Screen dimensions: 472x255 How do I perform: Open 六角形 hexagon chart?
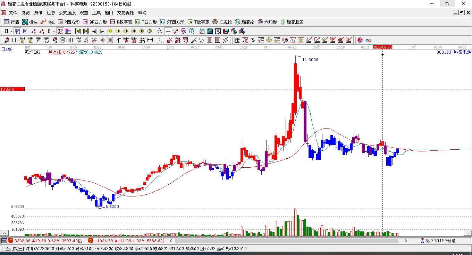click(267, 22)
